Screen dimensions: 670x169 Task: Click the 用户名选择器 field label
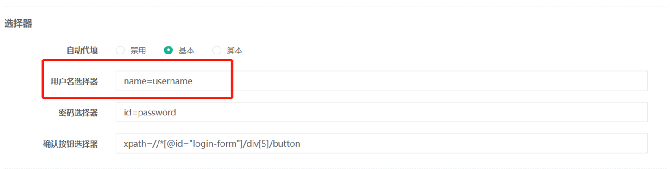[74, 82]
